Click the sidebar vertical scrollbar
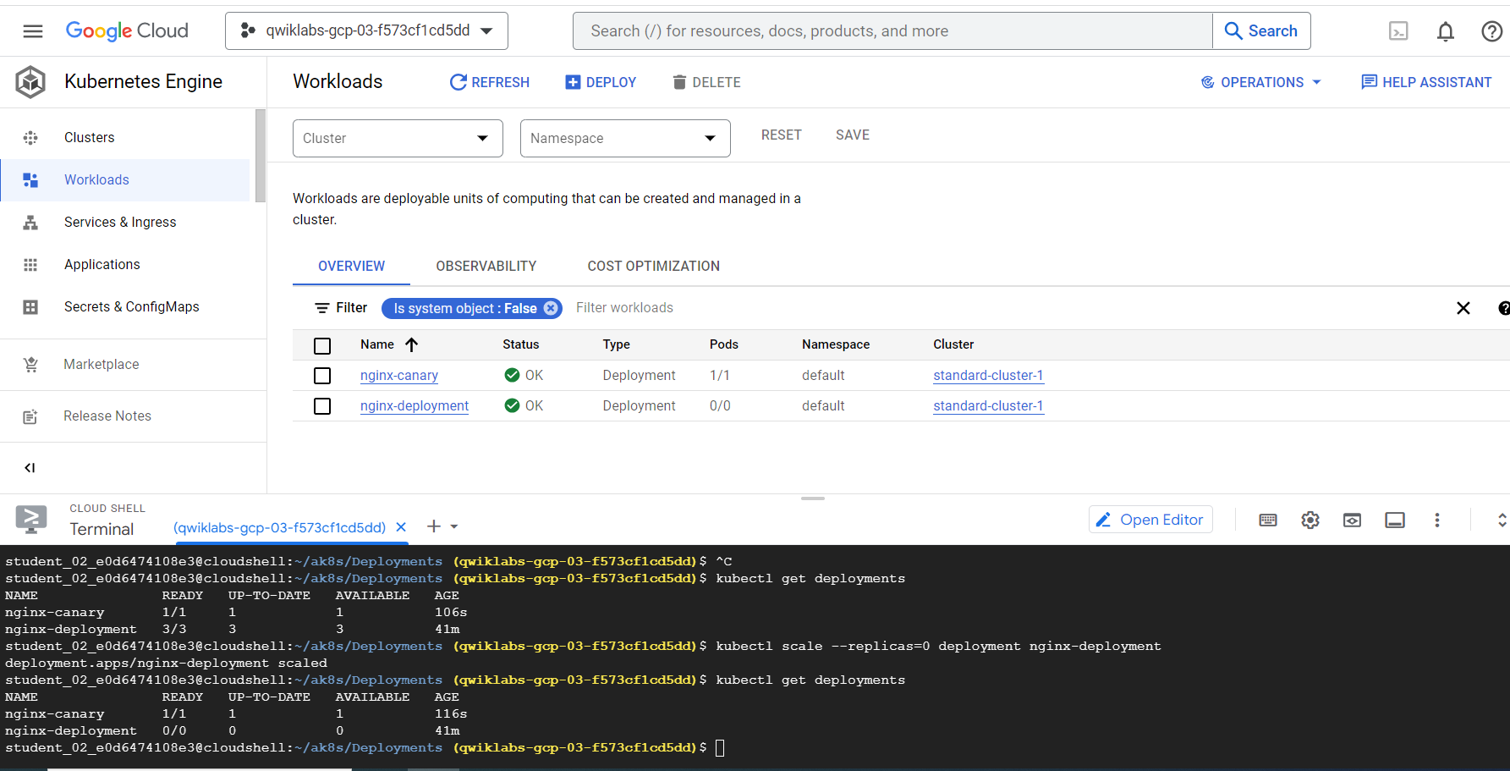Image resolution: width=1510 pixels, height=771 pixels. 261,156
